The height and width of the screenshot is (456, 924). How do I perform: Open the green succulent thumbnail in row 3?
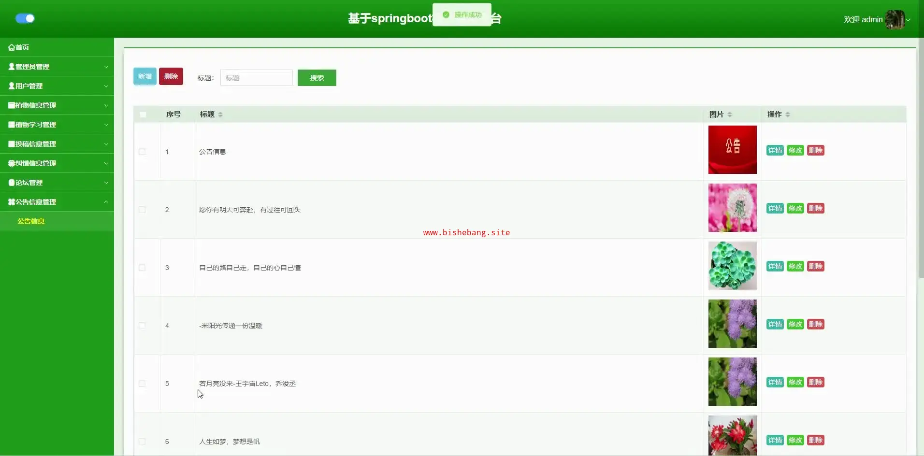(733, 266)
